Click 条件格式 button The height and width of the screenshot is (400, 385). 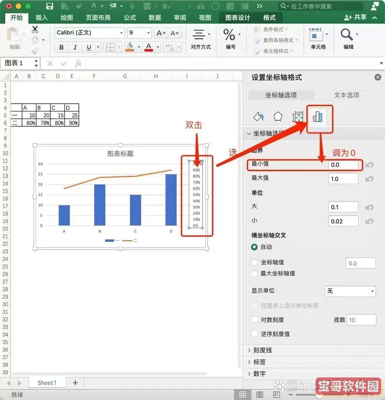tap(270, 30)
